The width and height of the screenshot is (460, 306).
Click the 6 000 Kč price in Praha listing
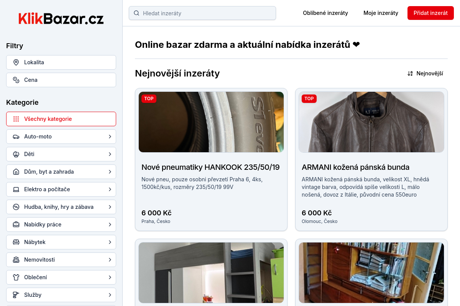tap(156, 213)
